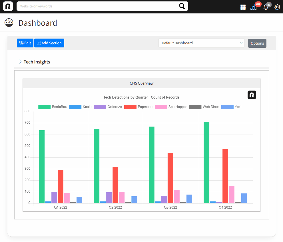Viewport: 283px width, 242px height.
Task: Click the green BentoBox bar for Q2 2022
Action: pyautogui.click(x=97, y=166)
